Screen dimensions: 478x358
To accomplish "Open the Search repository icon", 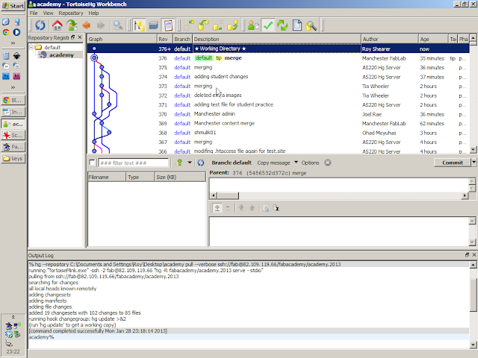I will coord(311,25).
